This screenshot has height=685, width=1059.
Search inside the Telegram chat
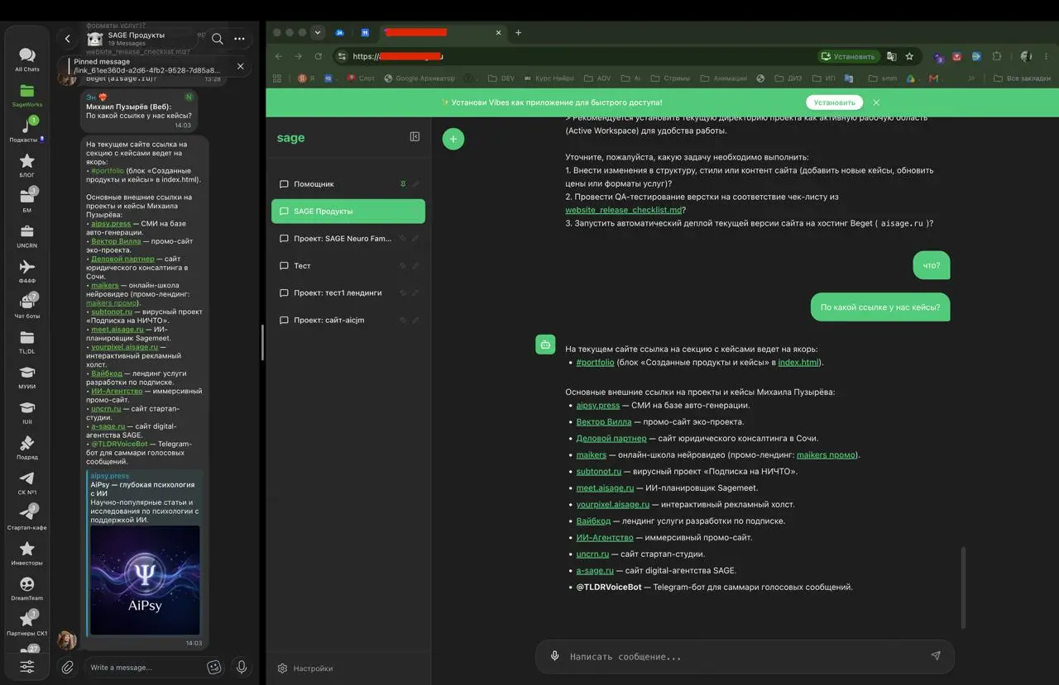point(217,39)
